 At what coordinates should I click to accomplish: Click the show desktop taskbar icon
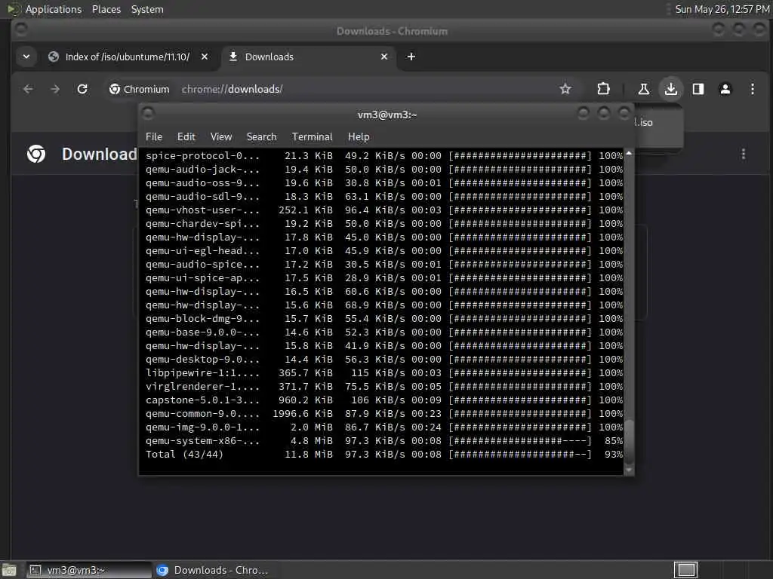point(9,570)
